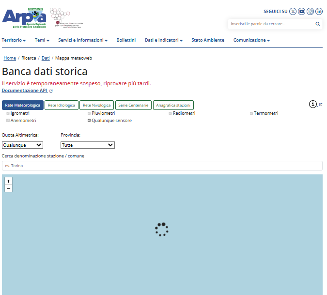Image resolution: width=327 pixels, height=295 pixels.
Task: Zoom out on the map
Action: [9, 188]
